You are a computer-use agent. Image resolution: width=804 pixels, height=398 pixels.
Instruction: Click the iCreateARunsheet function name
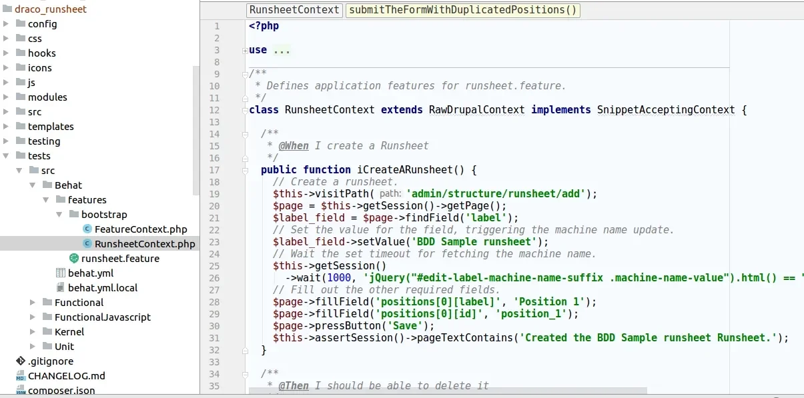(405, 169)
